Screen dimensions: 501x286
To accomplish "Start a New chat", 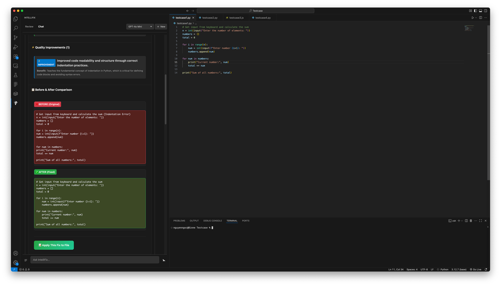I will [x=161, y=27].
